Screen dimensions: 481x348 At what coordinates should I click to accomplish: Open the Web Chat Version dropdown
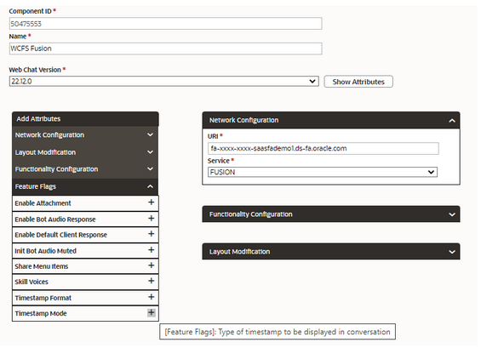pos(163,82)
